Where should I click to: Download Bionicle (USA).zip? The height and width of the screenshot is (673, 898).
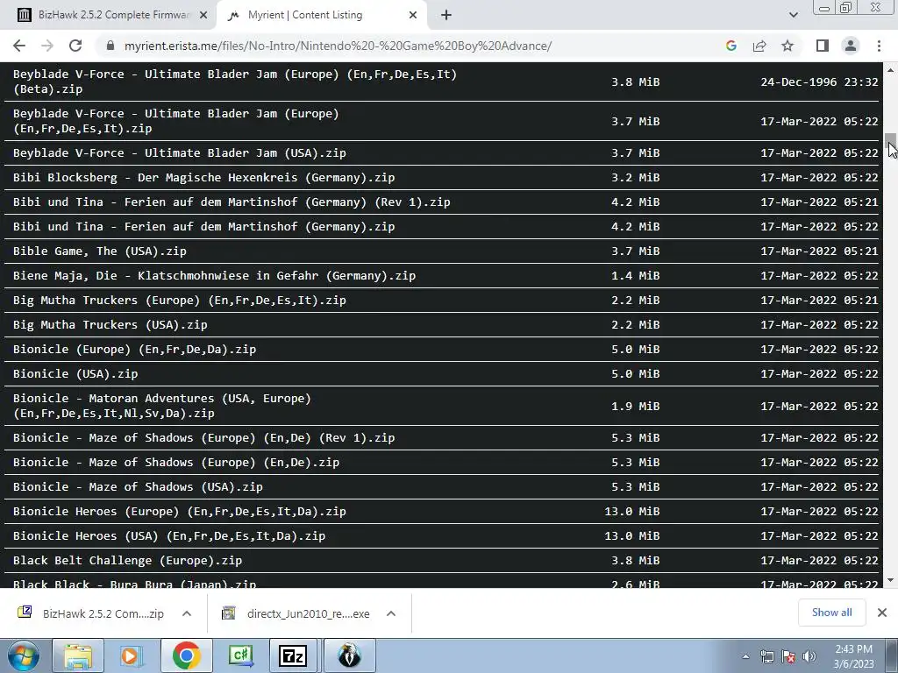coord(75,374)
